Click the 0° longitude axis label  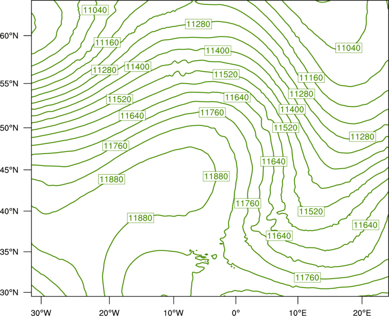point(236,313)
